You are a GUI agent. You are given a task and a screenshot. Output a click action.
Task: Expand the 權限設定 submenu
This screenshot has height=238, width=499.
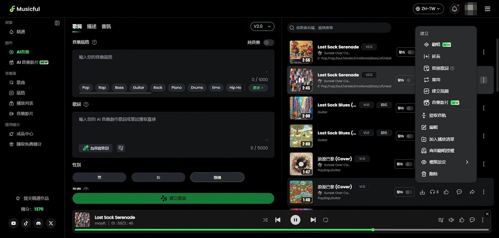(445, 162)
